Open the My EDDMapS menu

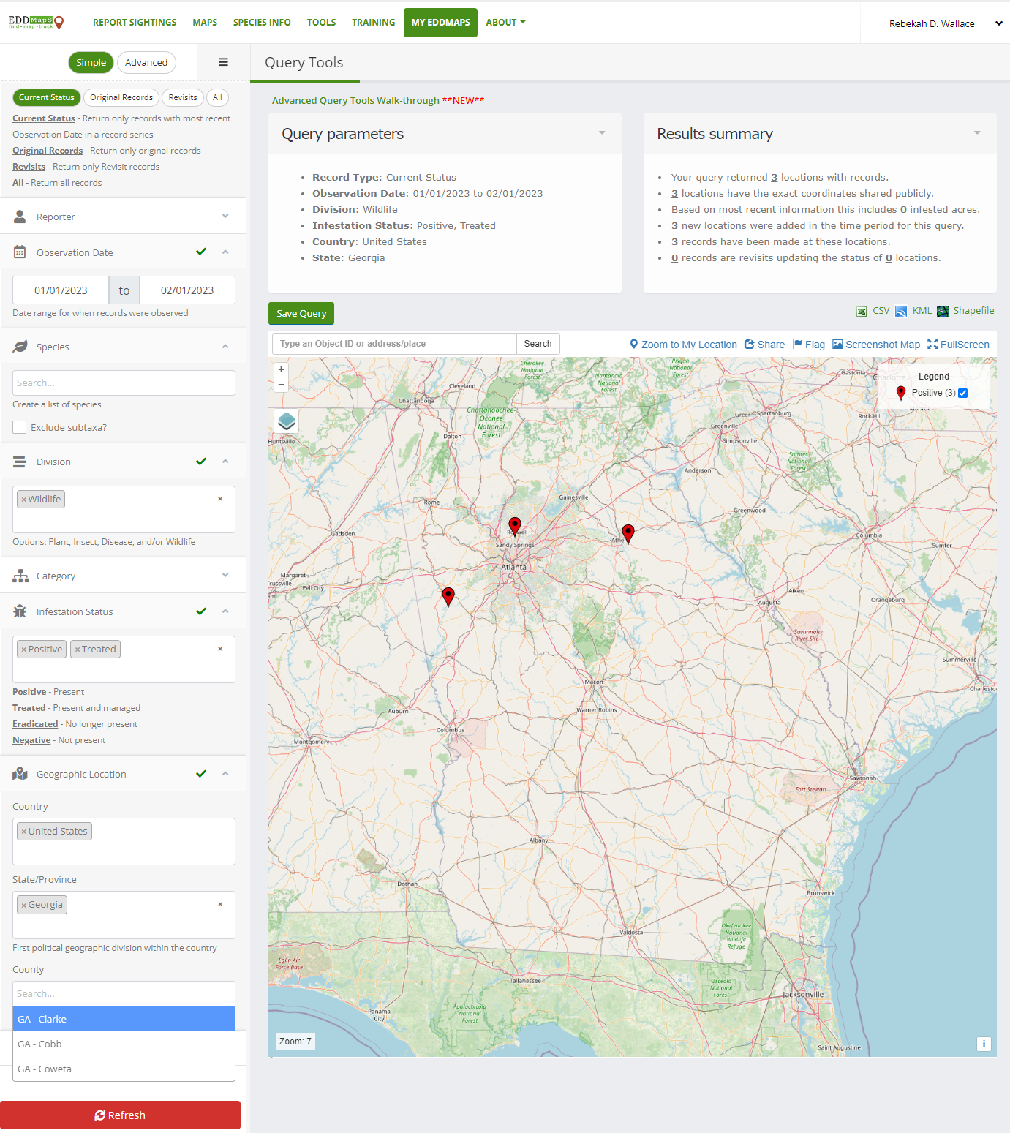[x=440, y=23]
